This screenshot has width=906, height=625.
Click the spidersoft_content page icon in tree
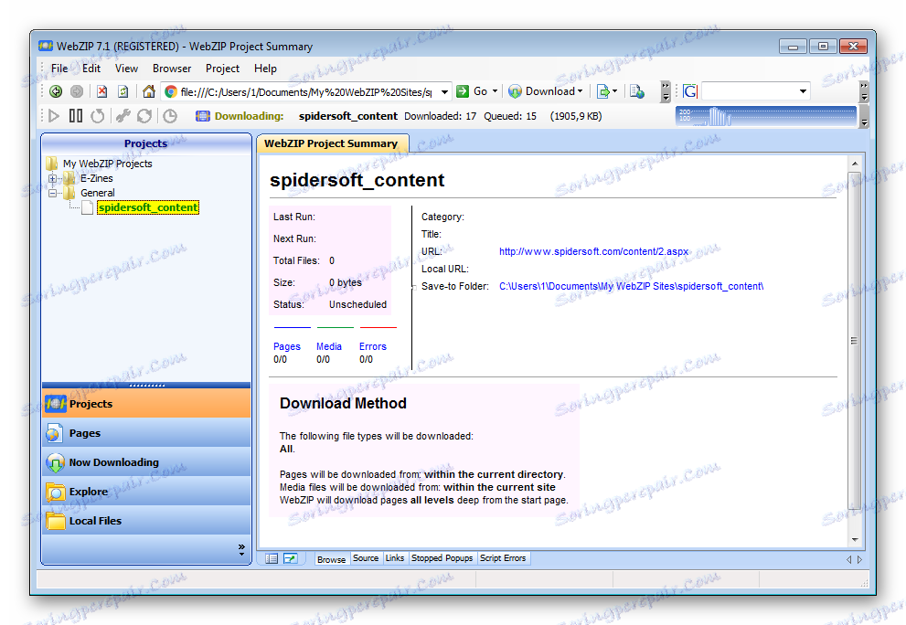(87, 207)
